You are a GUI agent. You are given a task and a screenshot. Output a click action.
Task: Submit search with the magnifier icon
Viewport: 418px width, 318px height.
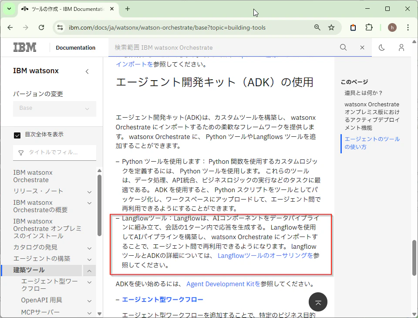(x=344, y=47)
